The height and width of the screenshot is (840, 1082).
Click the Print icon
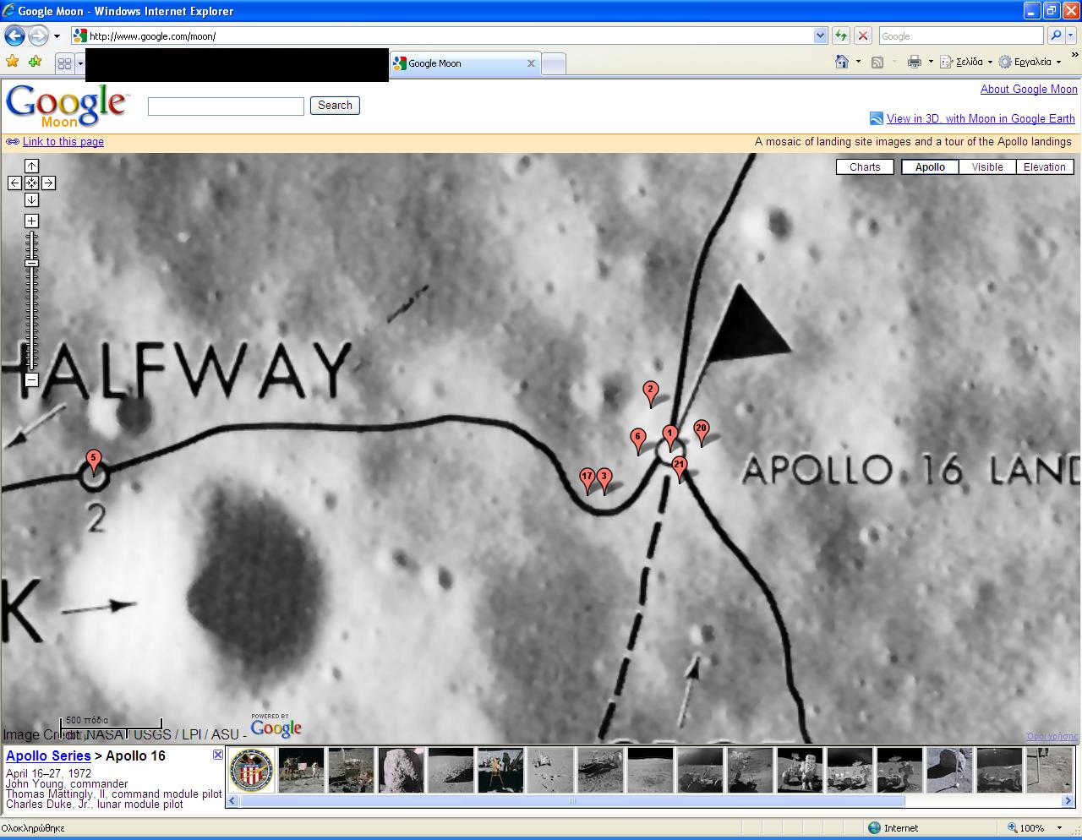click(x=914, y=62)
